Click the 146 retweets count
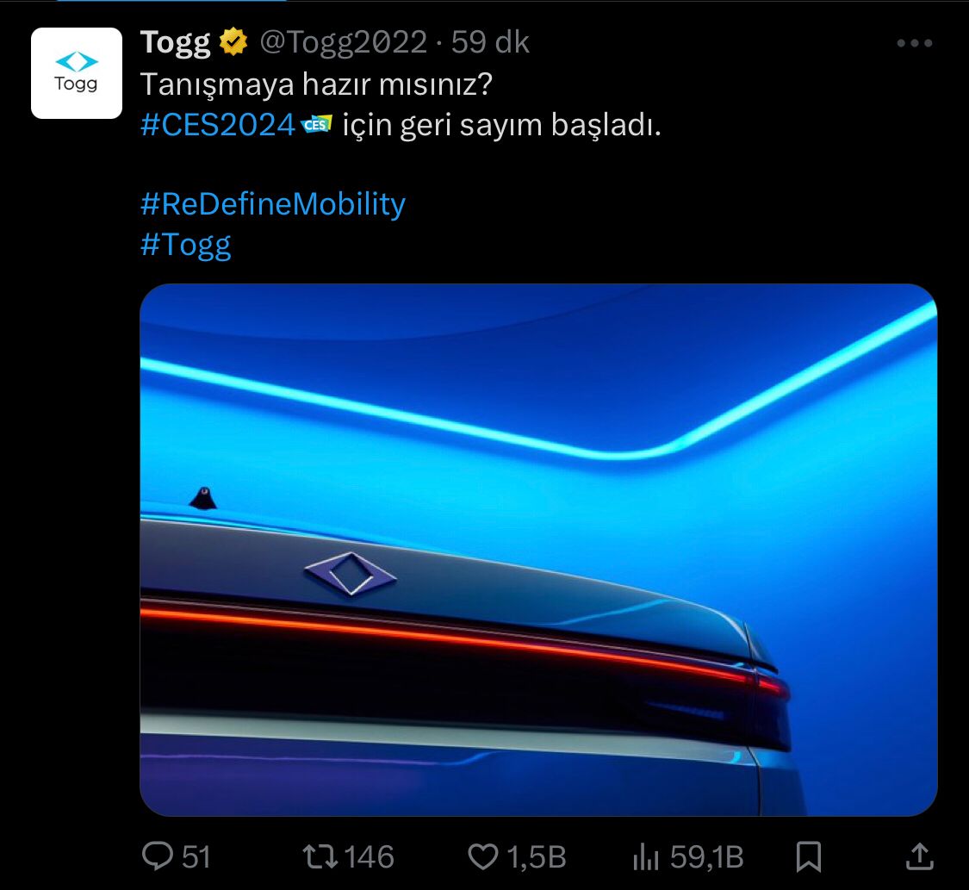Image resolution: width=969 pixels, height=890 pixels. [x=369, y=857]
